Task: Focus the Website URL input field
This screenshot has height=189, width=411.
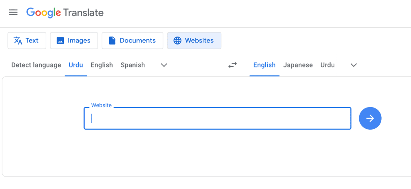Action: pos(217,118)
